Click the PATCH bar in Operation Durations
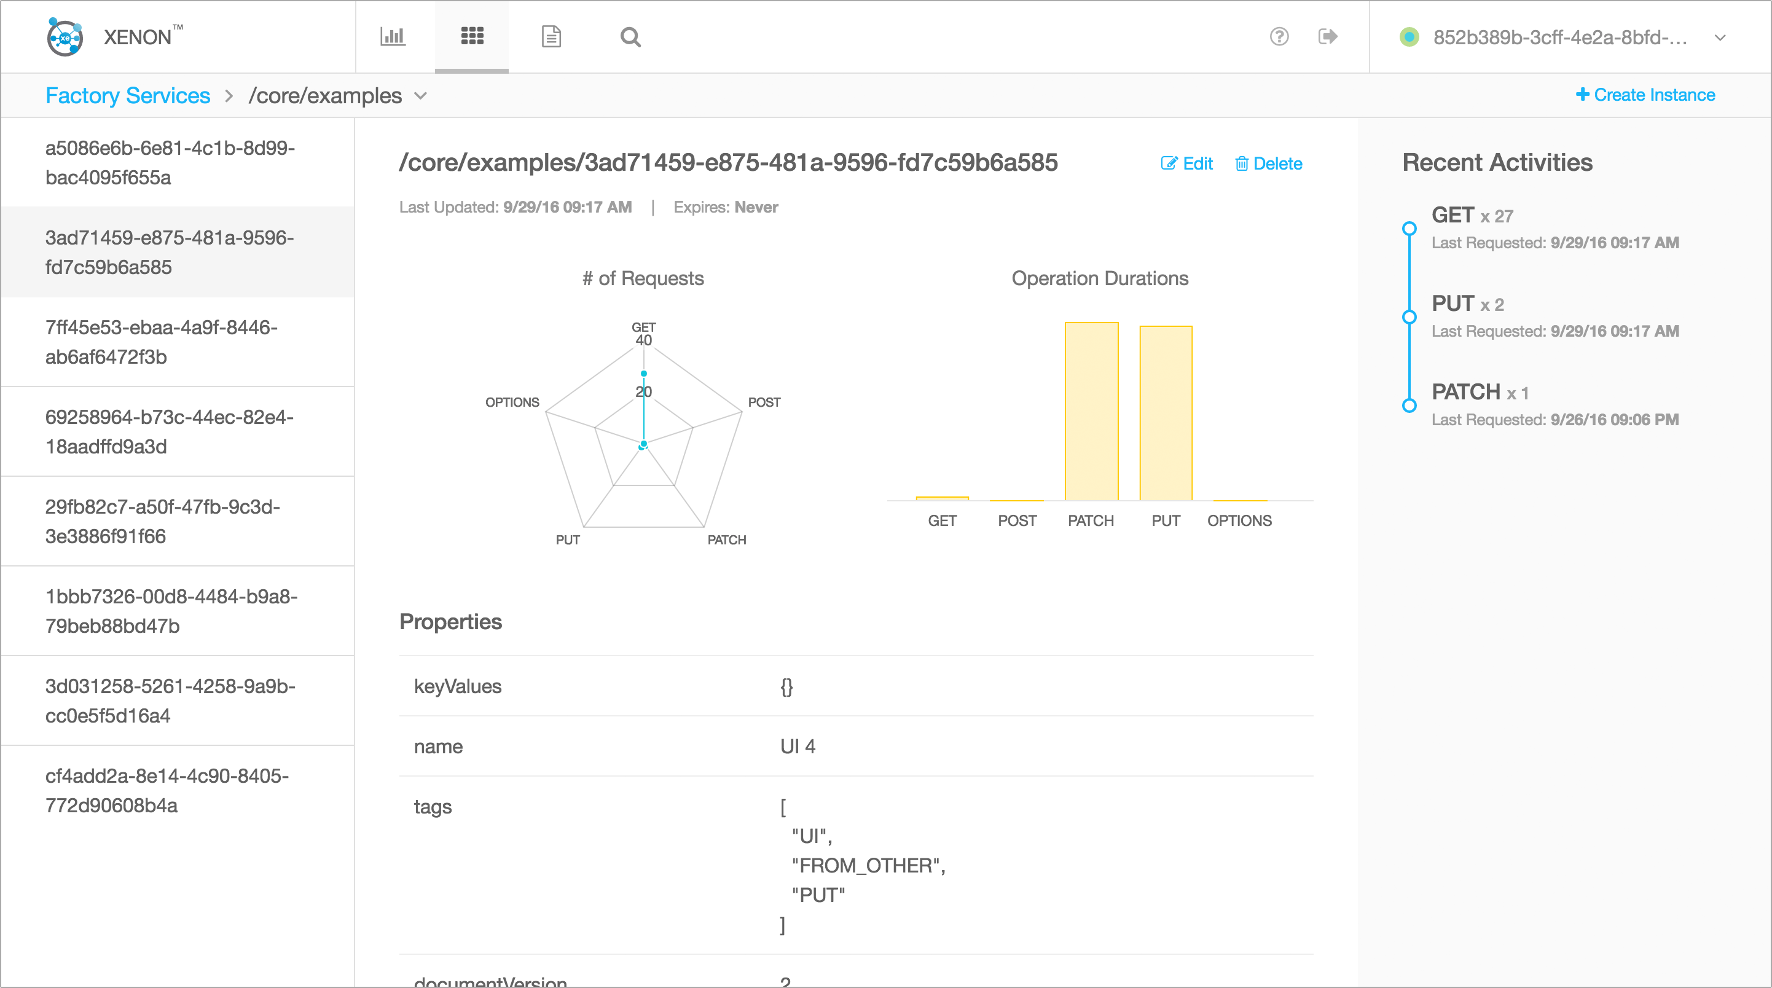Screen dimensions: 1772x988 (x=1092, y=412)
